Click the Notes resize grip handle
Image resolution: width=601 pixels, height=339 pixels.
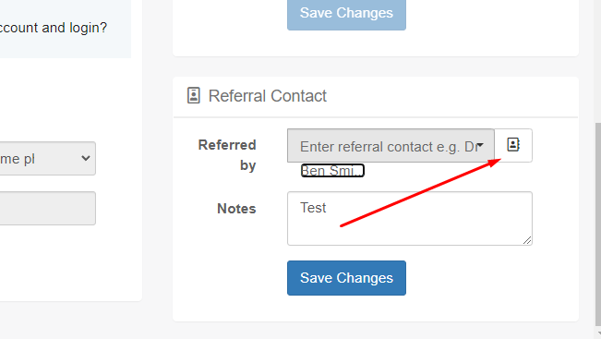[x=527, y=240]
